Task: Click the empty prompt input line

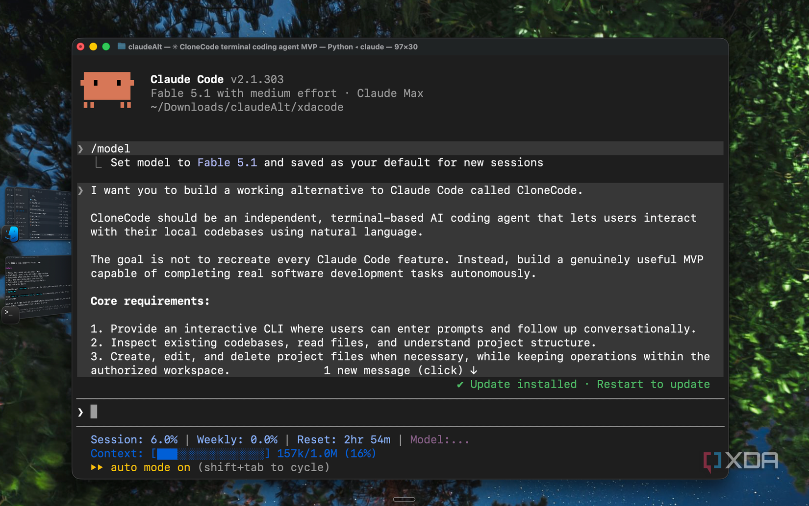Action: click(x=400, y=412)
